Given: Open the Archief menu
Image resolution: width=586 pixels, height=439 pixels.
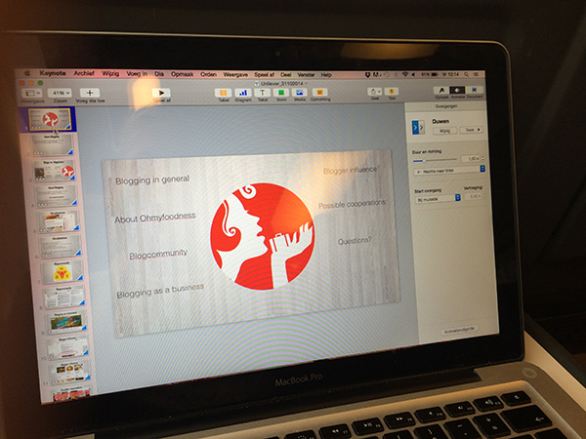Looking at the screenshot, I should coord(84,73).
